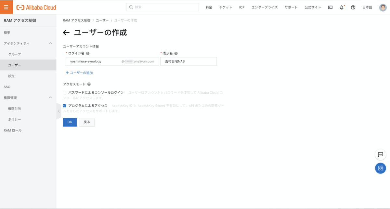
Task: Open the help question mark in header
Action: (353, 7)
